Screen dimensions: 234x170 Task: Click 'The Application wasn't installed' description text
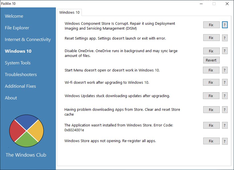(x=119, y=128)
